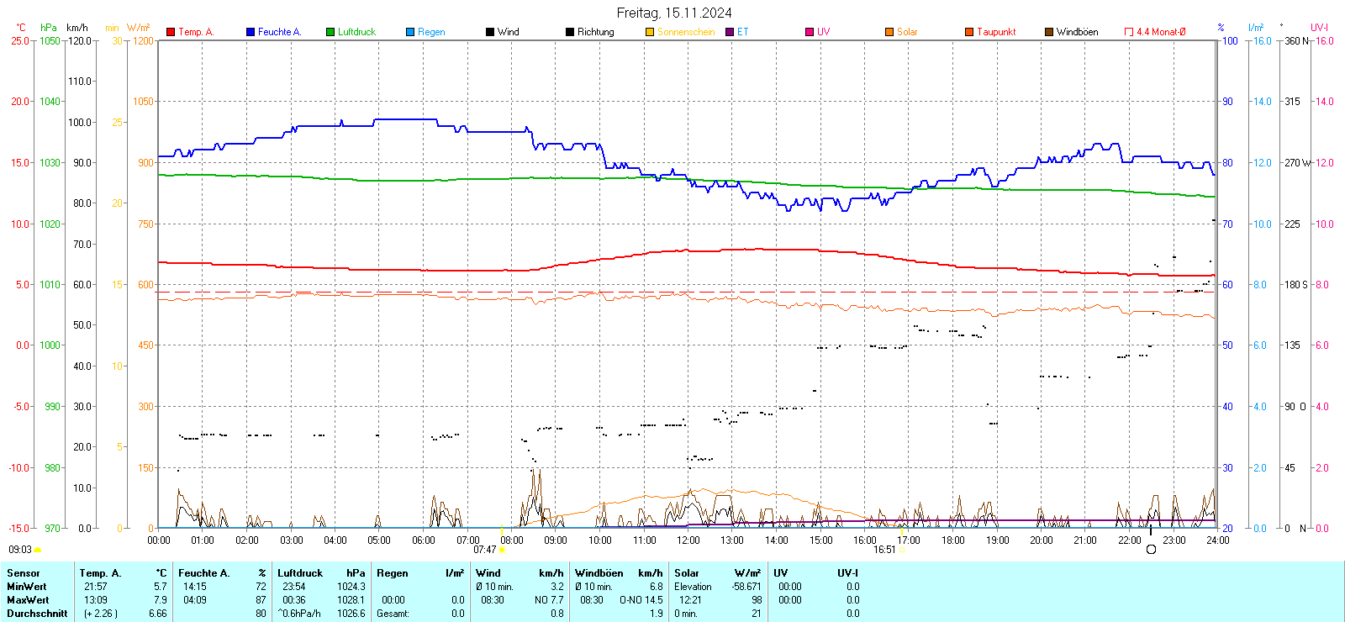Toggle the pink UV legend marker
The height and width of the screenshot is (622, 1345).
[x=810, y=32]
